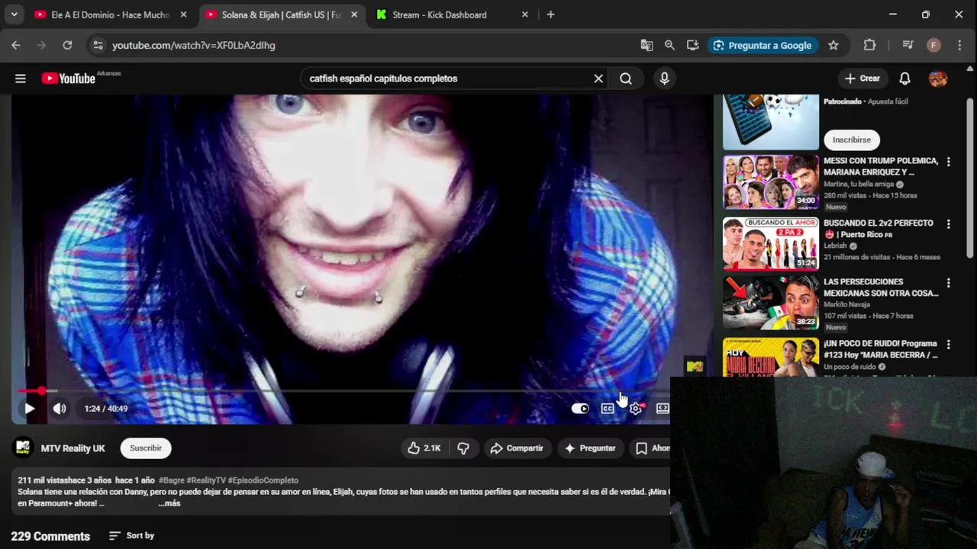
Task: Open the Crear upload menu
Action: 863,79
